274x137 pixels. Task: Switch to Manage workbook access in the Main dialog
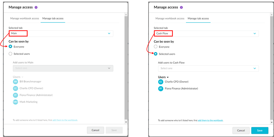click(25, 18)
